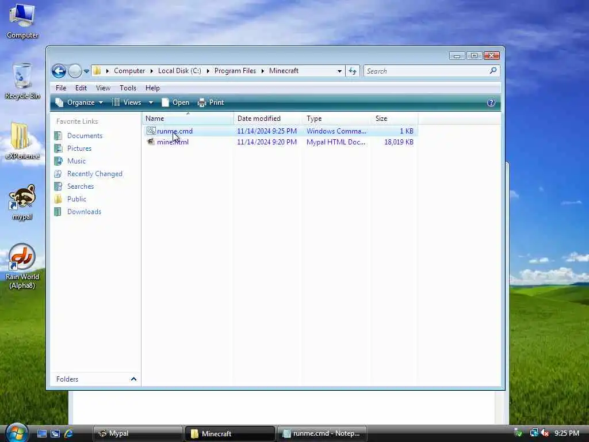Select the mine.html file
Screen dimensions: 589x442
pos(173,142)
